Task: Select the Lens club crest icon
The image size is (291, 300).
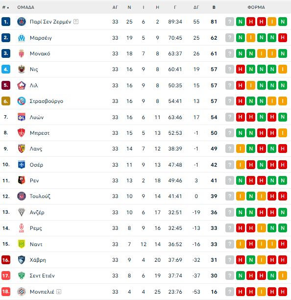Action: coord(22,149)
